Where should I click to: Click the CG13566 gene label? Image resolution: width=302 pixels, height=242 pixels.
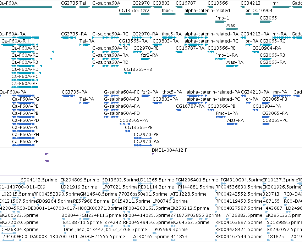click(x=218, y=3)
